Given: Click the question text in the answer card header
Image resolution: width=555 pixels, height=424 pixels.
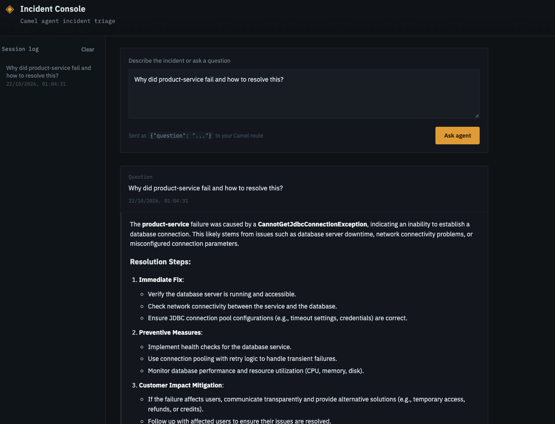Looking at the screenshot, I should [206, 188].
